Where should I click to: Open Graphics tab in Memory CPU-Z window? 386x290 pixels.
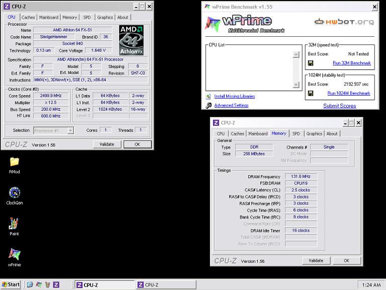point(314,133)
